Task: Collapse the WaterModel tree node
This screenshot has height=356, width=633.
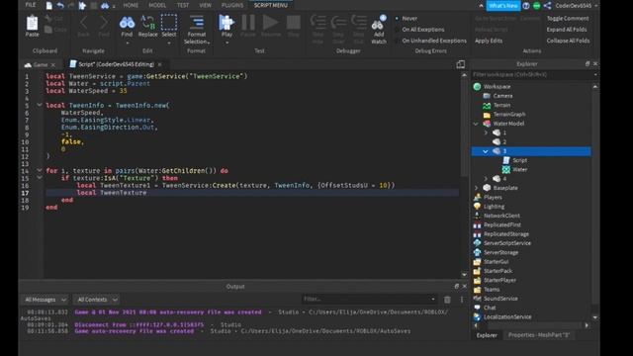Action: click(476, 124)
